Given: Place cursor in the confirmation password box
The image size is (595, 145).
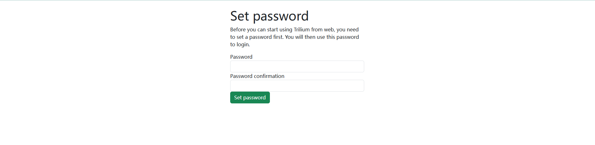Looking at the screenshot, I should click(297, 86).
